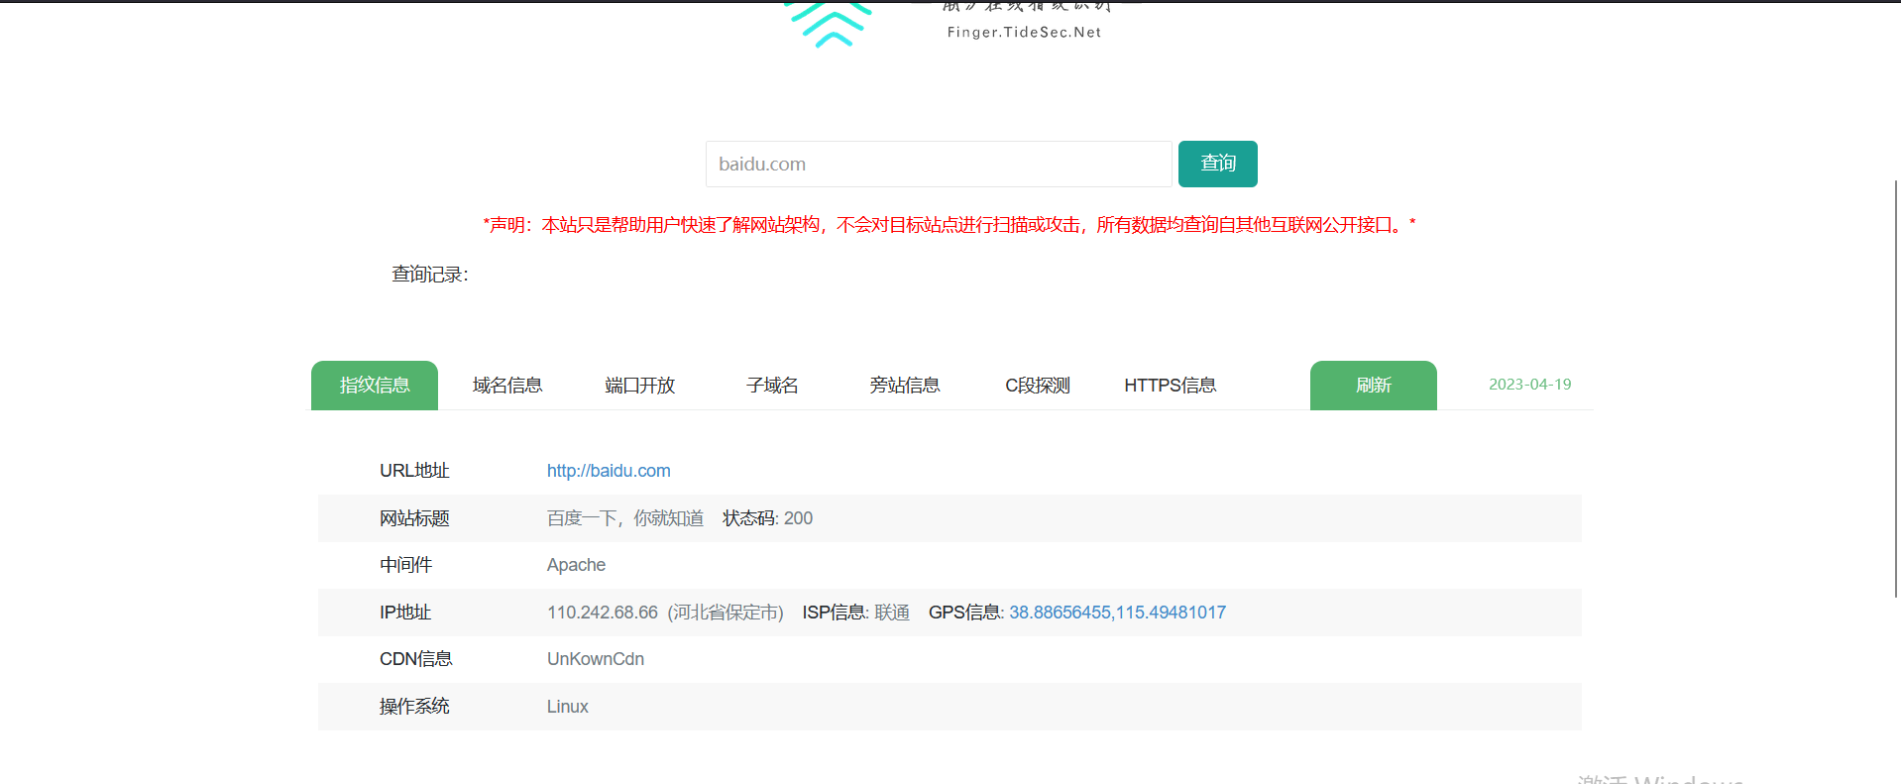This screenshot has width=1901, height=784.
Task: Click the 操作系统 row label
Action: (x=414, y=707)
